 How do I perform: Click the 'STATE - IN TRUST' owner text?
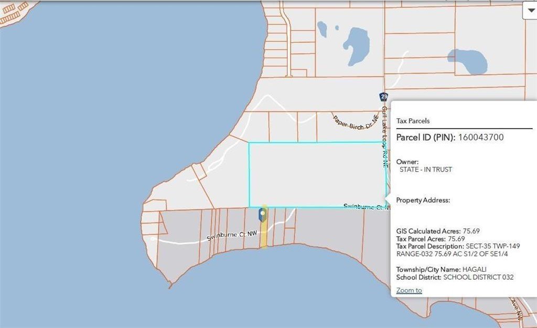click(x=426, y=170)
